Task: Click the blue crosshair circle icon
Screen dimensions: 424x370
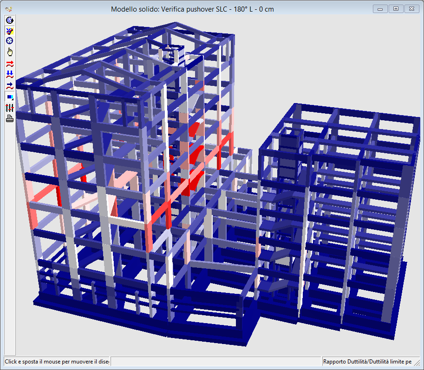Action: 9,41
